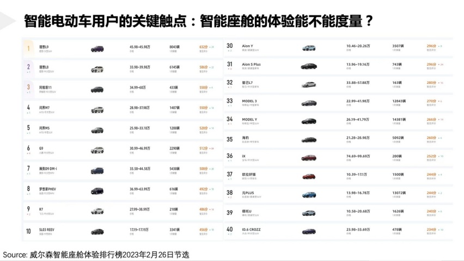Select the price 17.19-17.19万 for SL03 REEV
464x261 pixels.
pyautogui.click(x=139, y=229)
